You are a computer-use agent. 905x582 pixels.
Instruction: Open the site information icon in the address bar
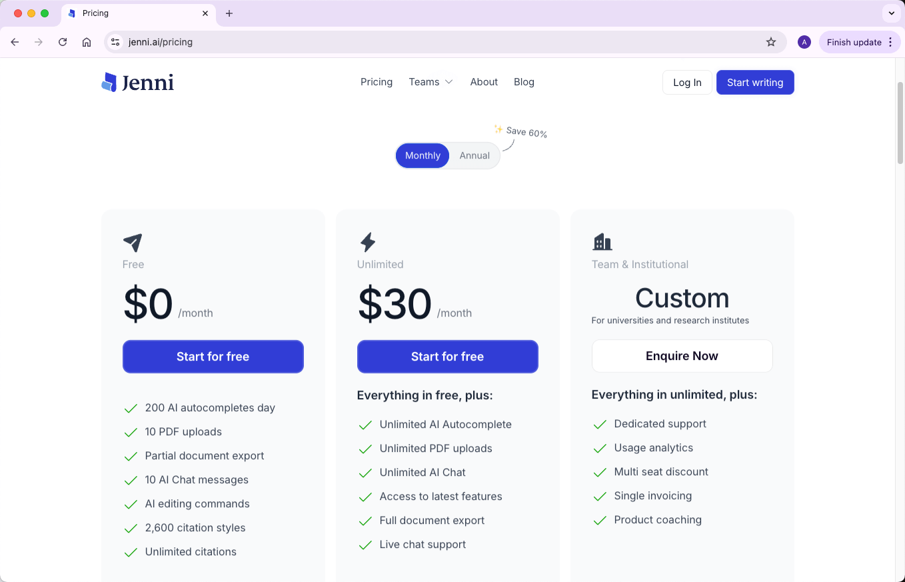[115, 42]
